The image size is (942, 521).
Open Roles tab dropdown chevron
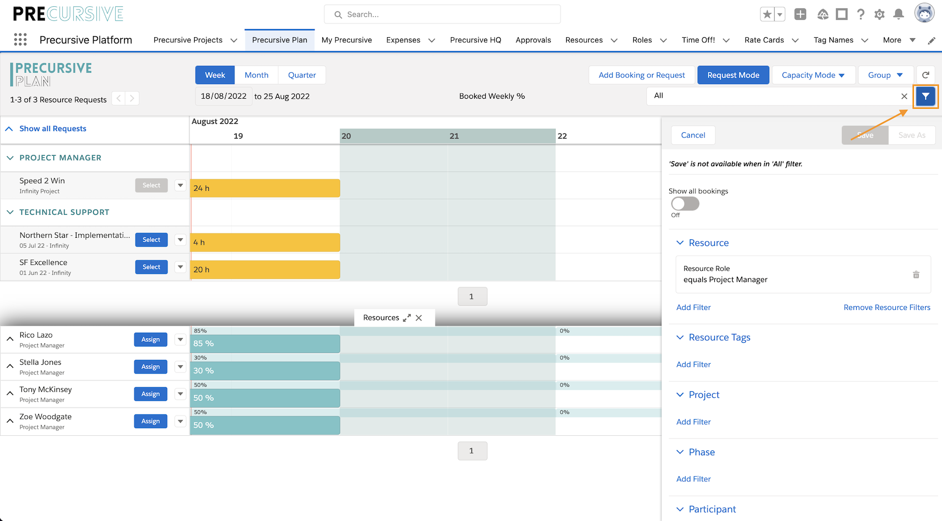pyautogui.click(x=663, y=40)
